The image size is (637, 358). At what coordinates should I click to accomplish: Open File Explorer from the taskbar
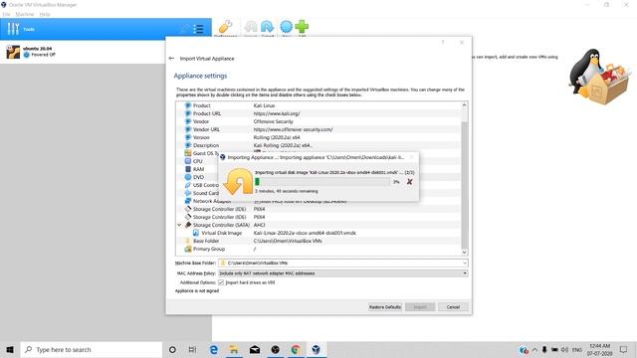pyautogui.click(x=234, y=349)
